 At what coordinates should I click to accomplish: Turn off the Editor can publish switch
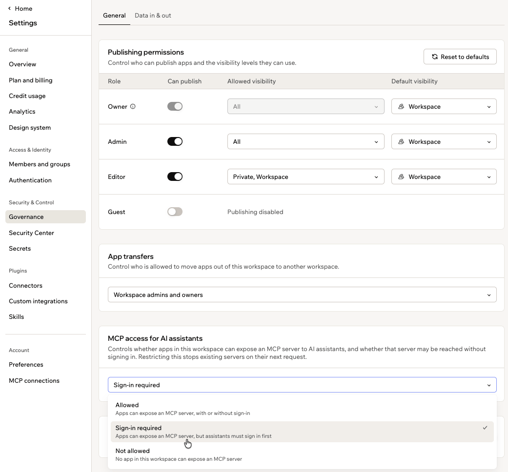point(175,177)
